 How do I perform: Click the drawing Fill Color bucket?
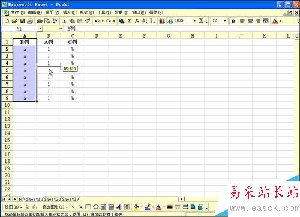(x=137, y=207)
